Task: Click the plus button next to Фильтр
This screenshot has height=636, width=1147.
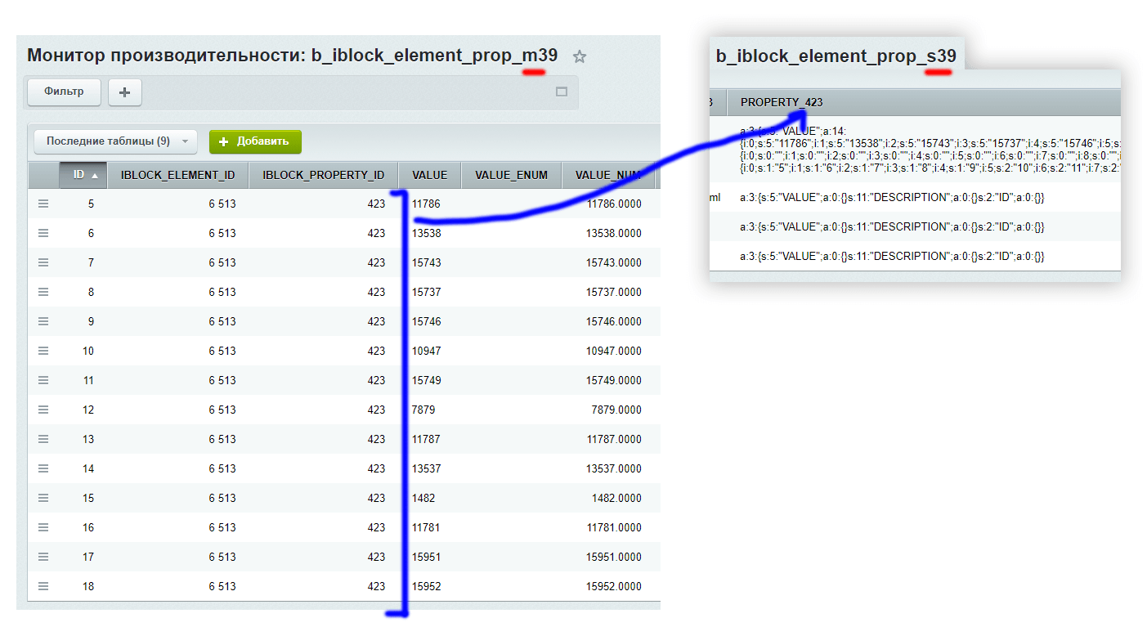Action: tap(125, 92)
